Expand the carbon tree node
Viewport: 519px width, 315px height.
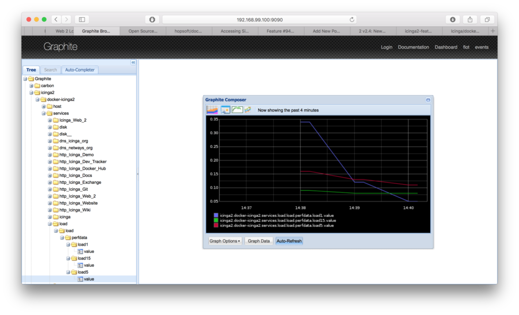click(31, 86)
